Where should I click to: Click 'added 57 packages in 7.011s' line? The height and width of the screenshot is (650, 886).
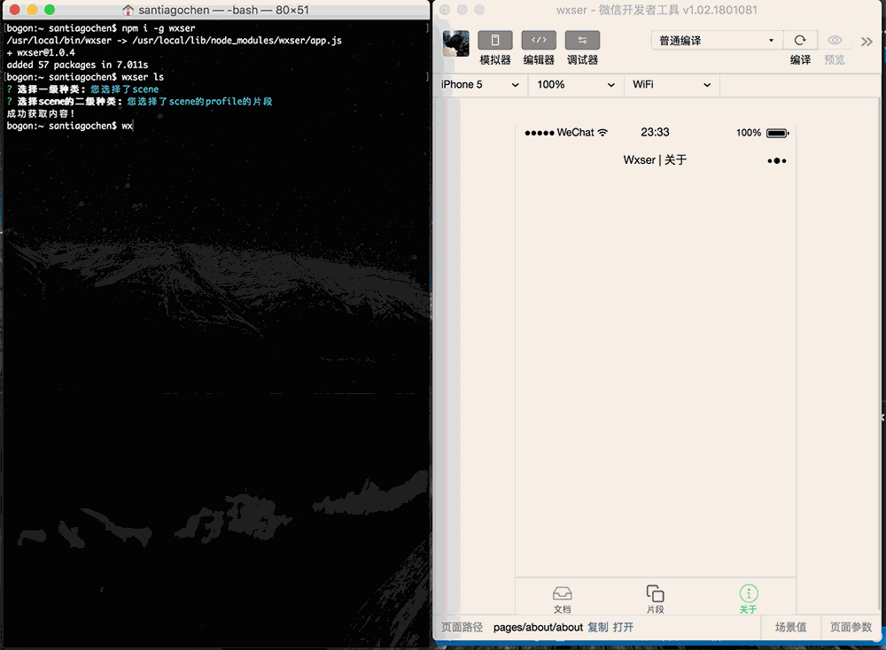77,65
